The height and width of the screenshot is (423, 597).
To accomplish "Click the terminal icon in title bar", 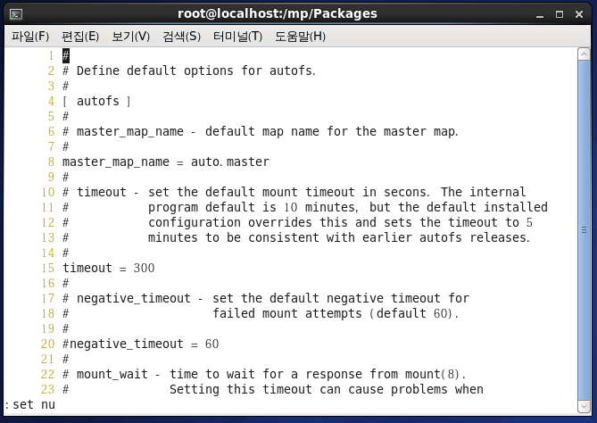I will [16, 14].
